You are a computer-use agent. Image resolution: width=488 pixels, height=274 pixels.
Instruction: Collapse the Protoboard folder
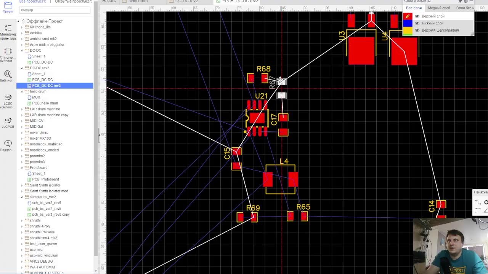[22, 168]
